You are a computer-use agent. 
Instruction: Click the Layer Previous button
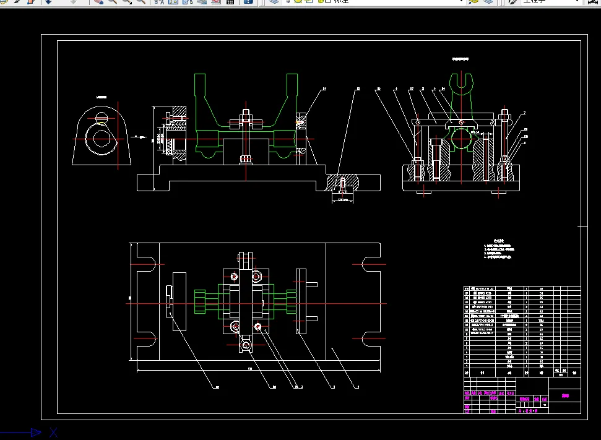[x=488, y=1]
